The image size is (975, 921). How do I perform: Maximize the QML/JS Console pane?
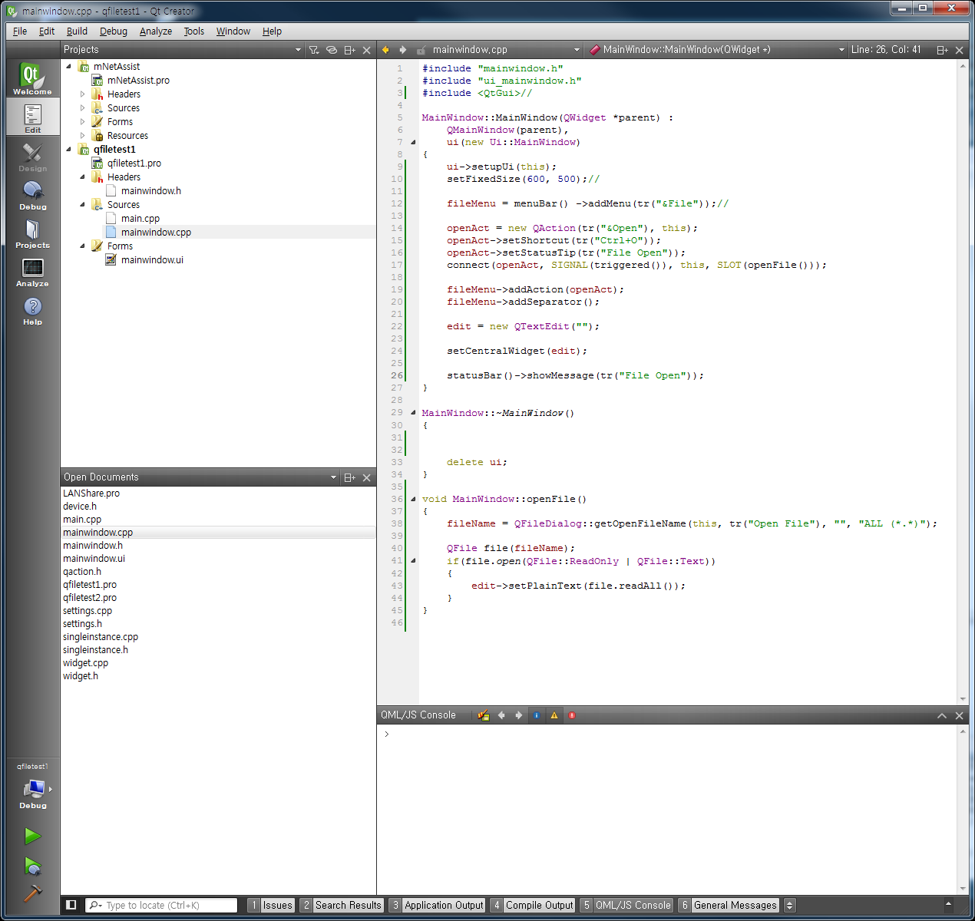pos(942,715)
